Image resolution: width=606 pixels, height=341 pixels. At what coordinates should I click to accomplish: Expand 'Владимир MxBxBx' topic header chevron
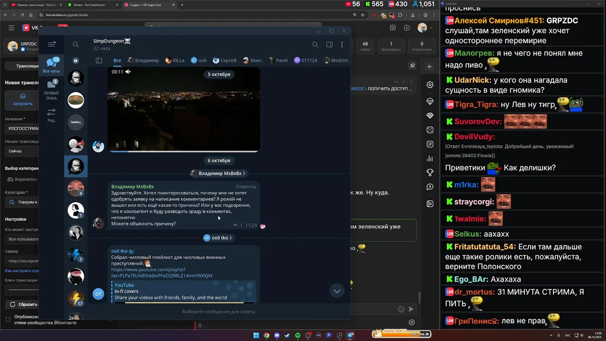point(244,173)
